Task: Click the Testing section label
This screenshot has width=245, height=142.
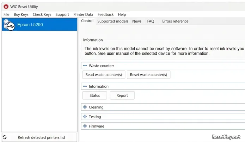Action: pyautogui.click(x=95, y=117)
